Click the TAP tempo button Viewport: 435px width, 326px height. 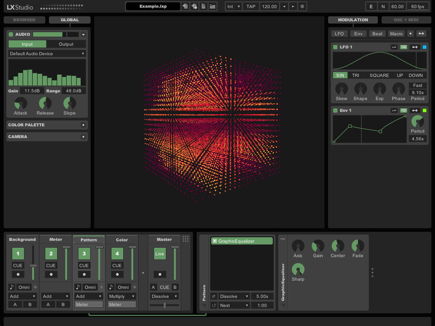251,6
